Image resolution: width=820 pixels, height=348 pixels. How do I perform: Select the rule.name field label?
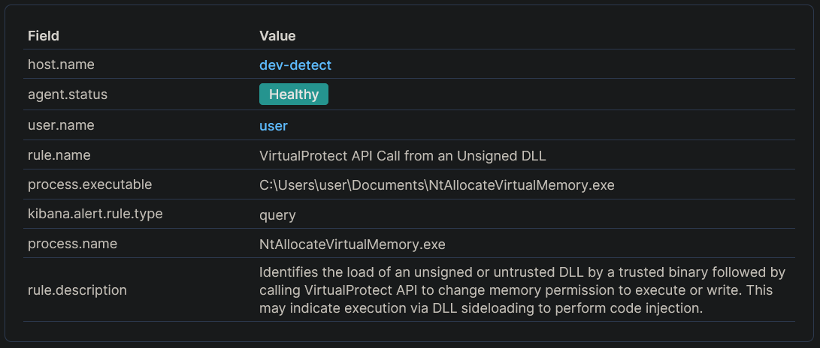(59, 155)
